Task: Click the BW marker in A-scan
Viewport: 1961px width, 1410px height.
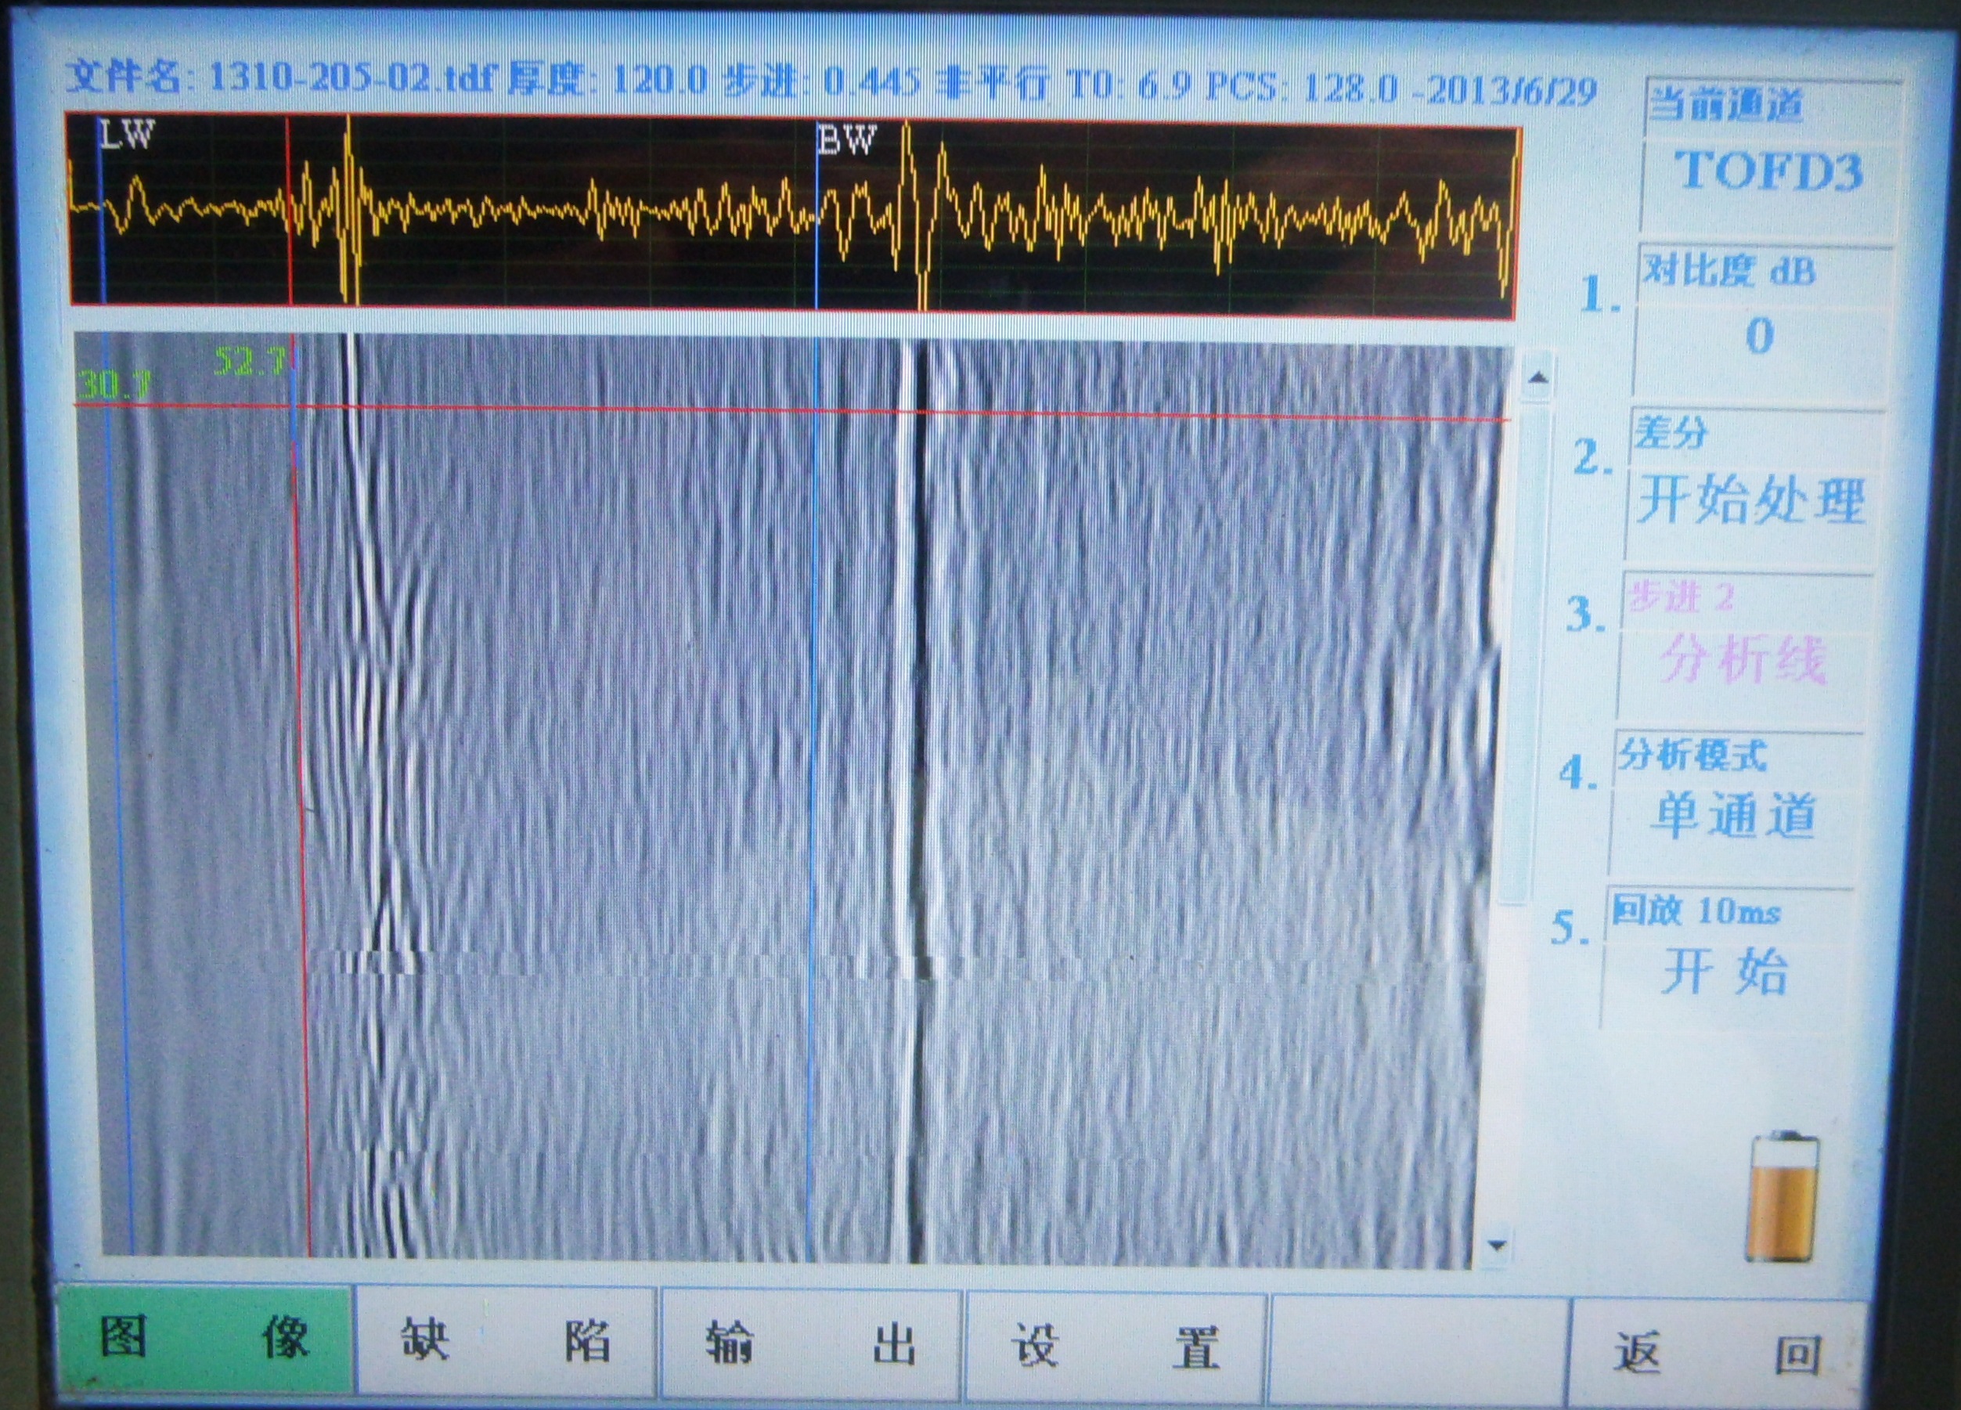Action: coord(845,140)
